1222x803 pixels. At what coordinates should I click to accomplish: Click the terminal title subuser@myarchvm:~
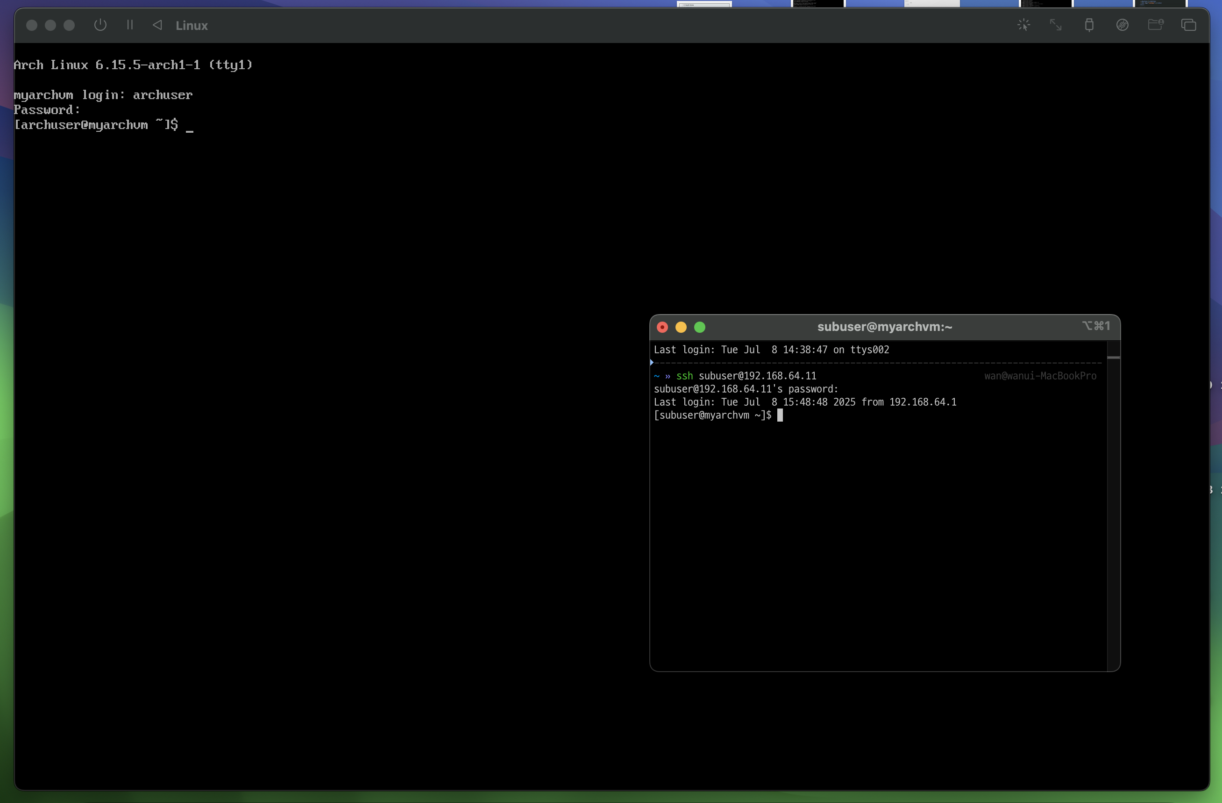coord(885,327)
